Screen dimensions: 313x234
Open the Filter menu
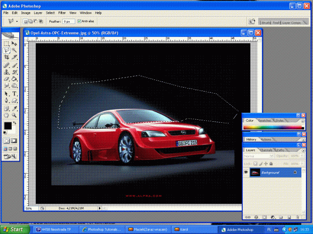click(62, 12)
